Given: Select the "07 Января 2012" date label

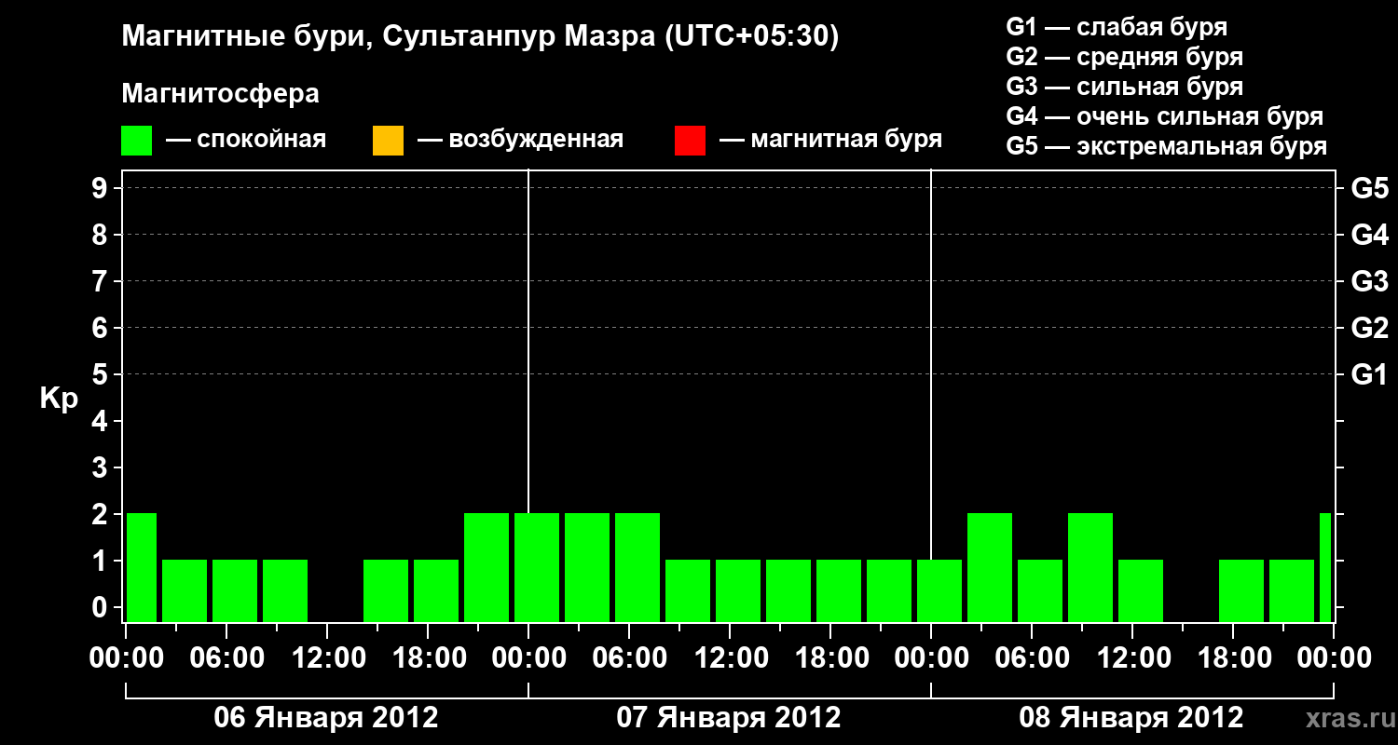Looking at the screenshot, I should pos(729,718).
